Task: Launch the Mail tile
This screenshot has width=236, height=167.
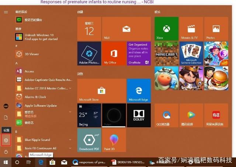Action: click(x=126, y=29)
